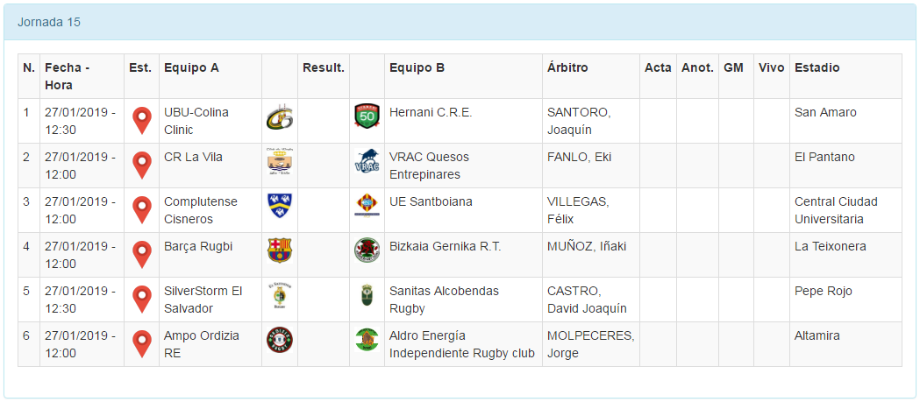Image resolution: width=920 pixels, height=402 pixels.
Task: Select referee MOLPECERES, Jorge cell
Action: [x=589, y=343]
